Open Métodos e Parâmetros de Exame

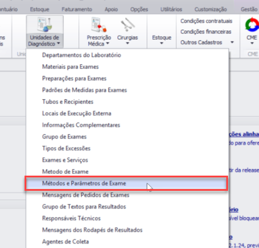(126, 183)
